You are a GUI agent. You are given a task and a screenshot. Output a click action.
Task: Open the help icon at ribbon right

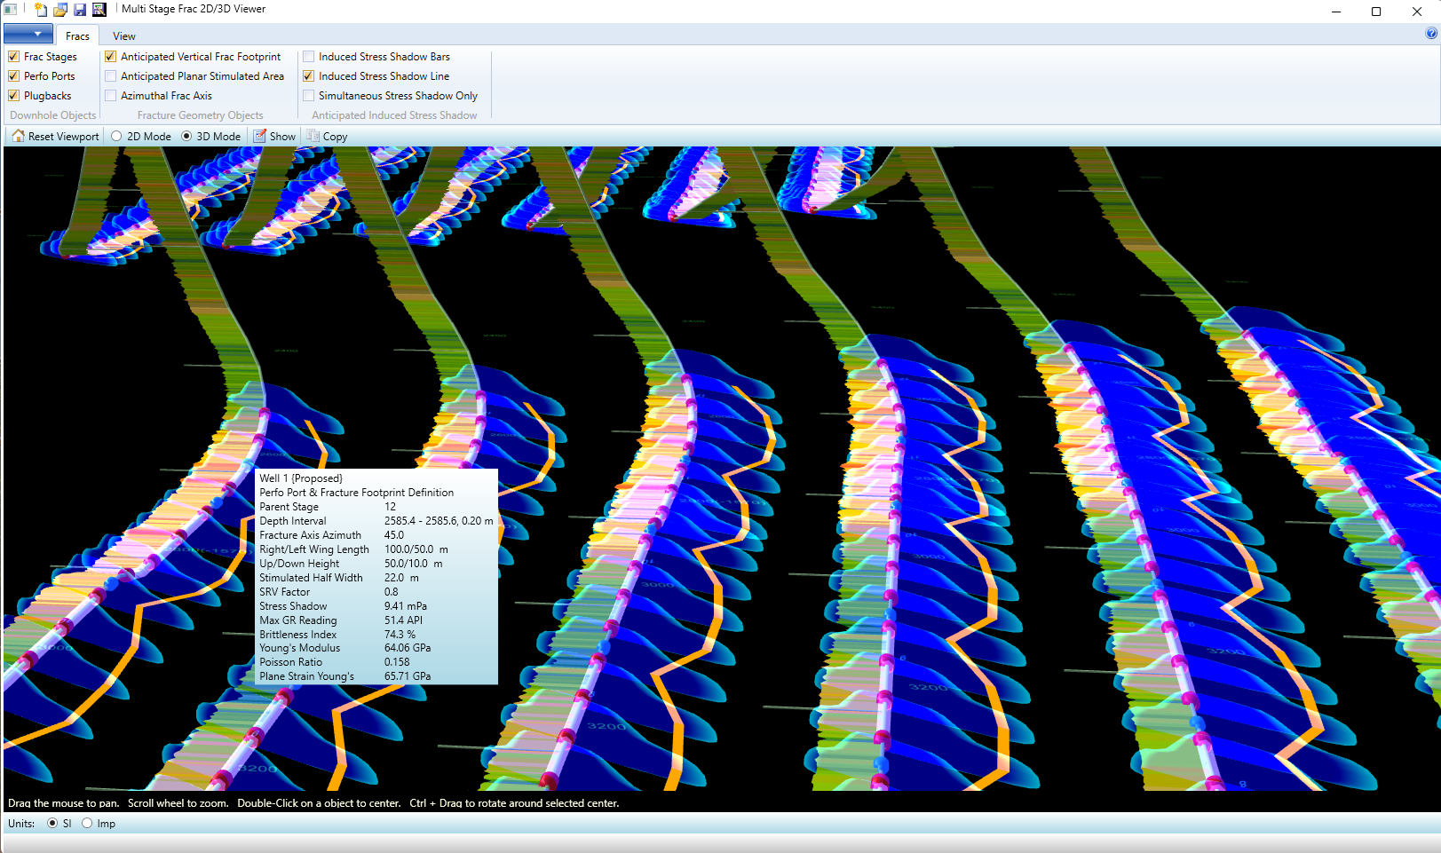point(1431,33)
